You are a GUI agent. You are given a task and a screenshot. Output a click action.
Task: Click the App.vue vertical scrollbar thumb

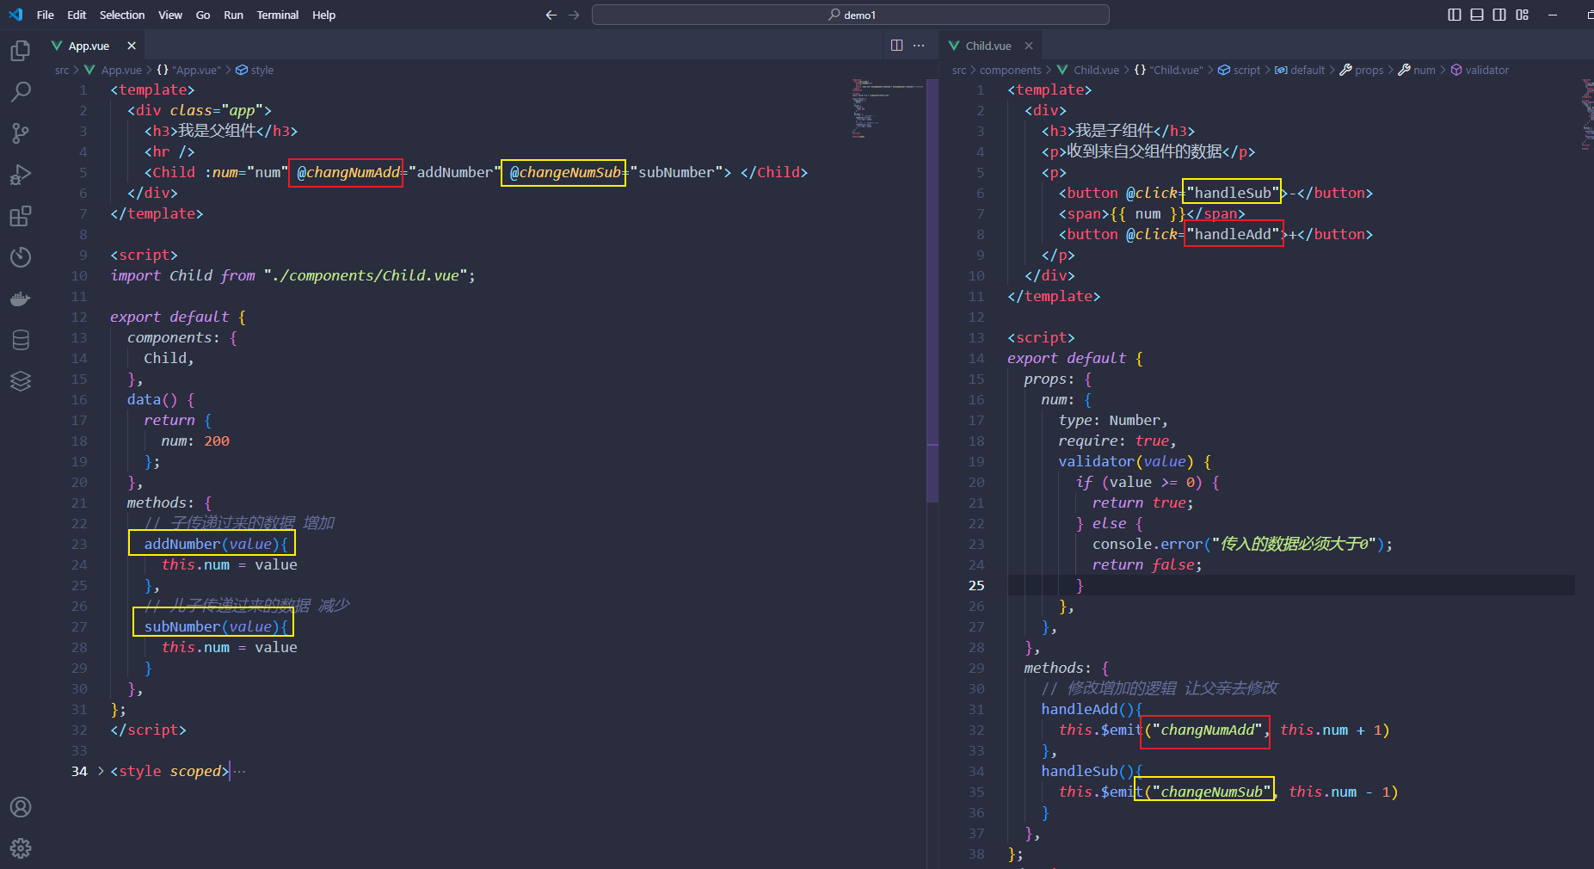click(x=932, y=291)
